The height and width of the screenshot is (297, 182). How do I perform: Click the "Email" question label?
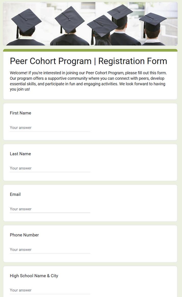pyautogui.click(x=15, y=194)
